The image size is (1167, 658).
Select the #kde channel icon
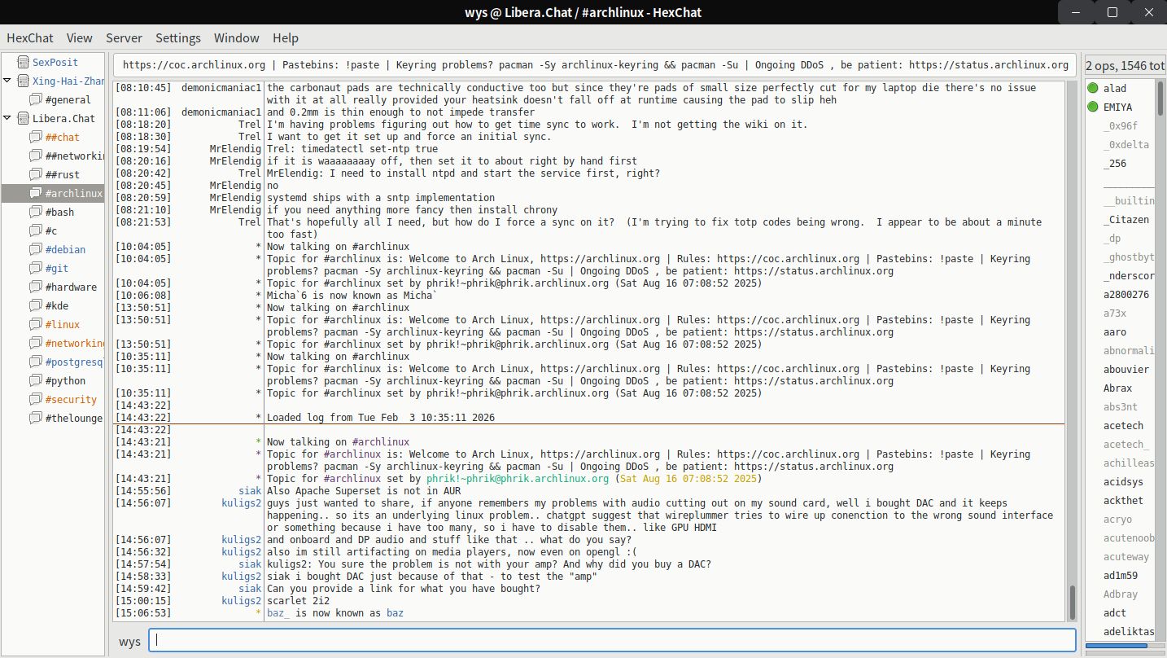pyautogui.click(x=35, y=305)
